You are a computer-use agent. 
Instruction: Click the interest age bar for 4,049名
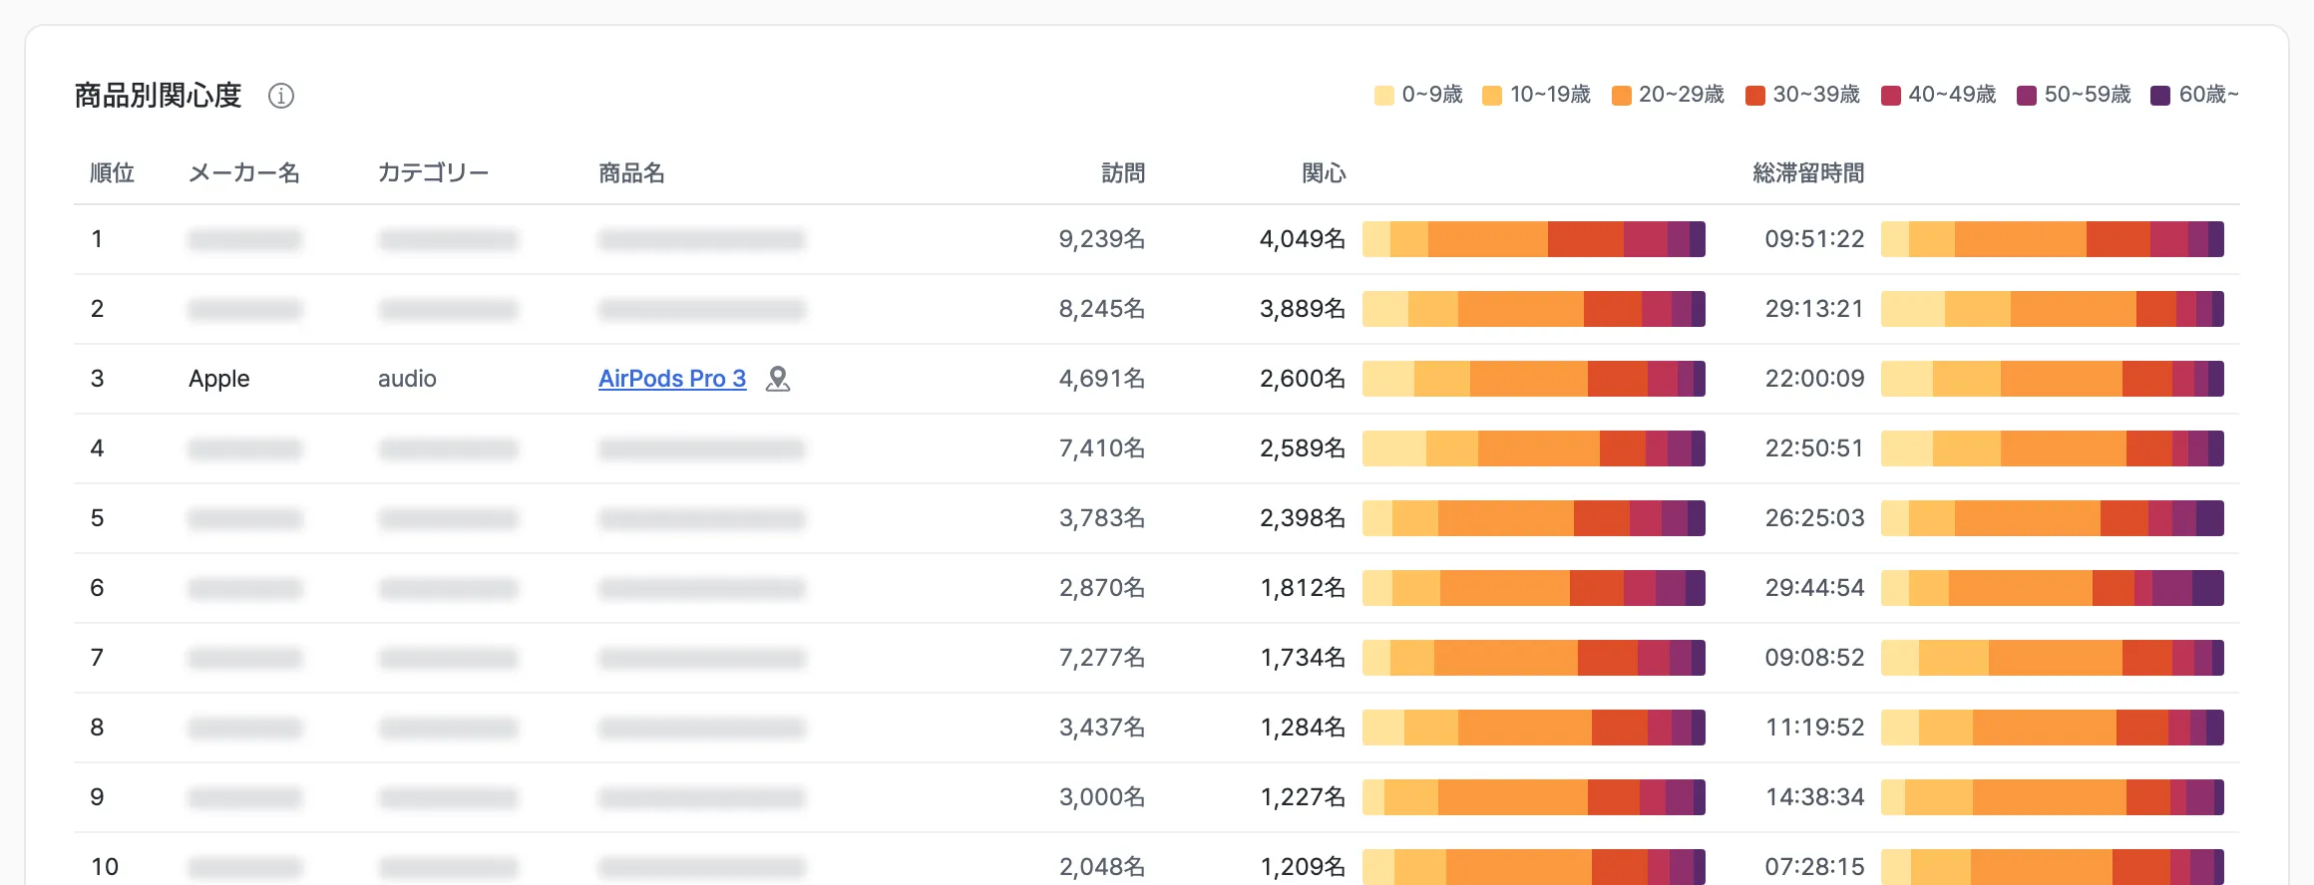[x=1534, y=239]
